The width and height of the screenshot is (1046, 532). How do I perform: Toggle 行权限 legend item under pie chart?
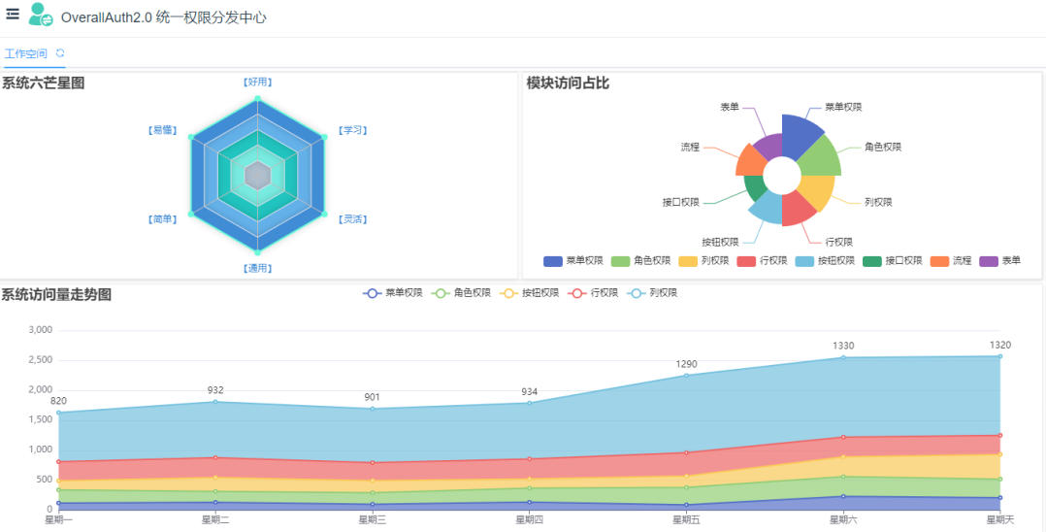pos(763,261)
